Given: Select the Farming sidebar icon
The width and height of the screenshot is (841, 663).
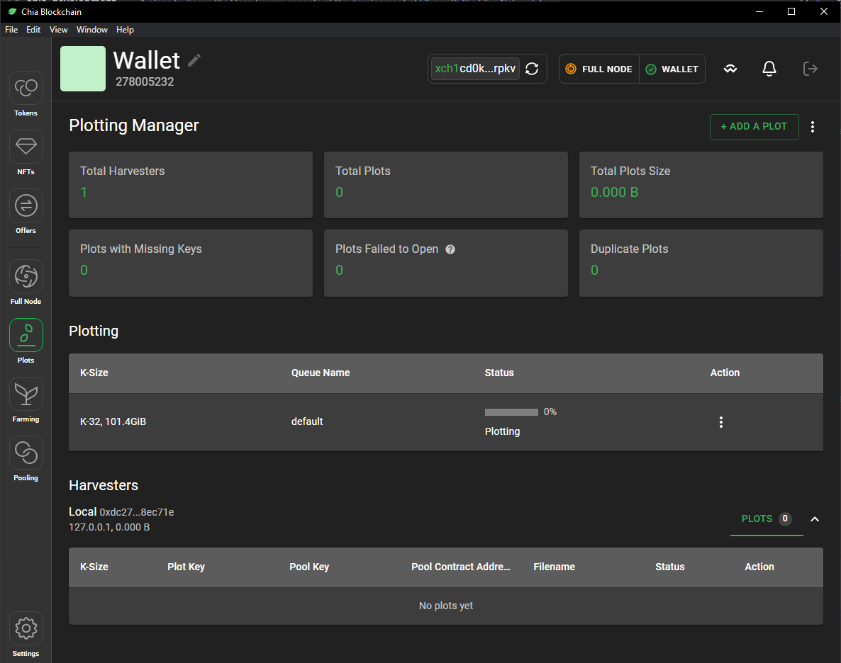Looking at the screenshot, I should tap(26, 394).
